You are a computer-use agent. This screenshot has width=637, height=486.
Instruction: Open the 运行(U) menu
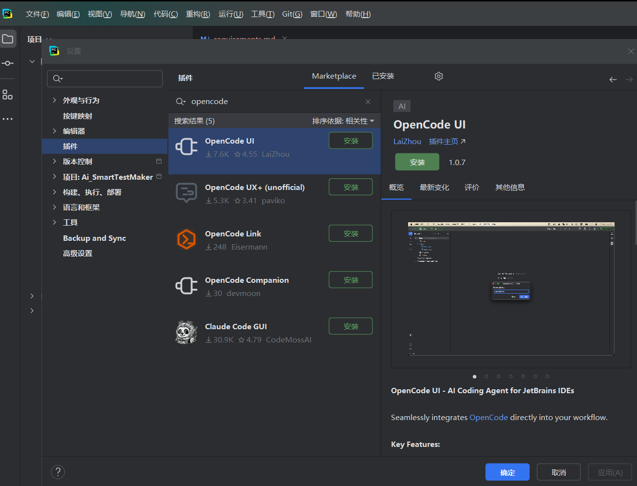point(231,14)
